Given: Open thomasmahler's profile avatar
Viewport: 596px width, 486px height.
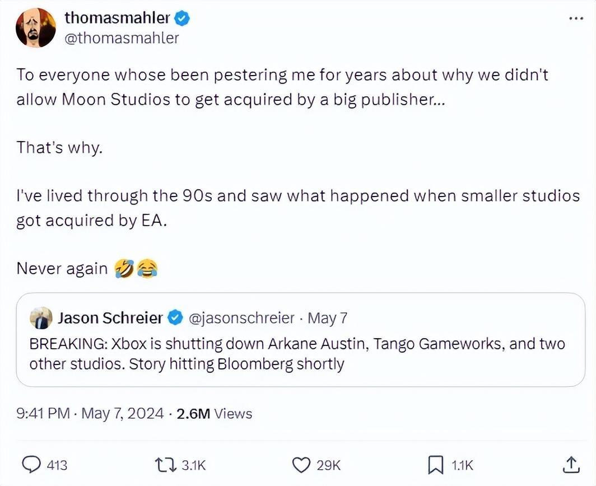Looking at the screenshot, I should pyautogui.click(x=36, y=27).
